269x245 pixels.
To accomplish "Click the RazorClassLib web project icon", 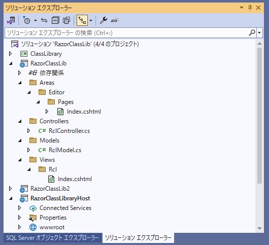I will (24, 63).
